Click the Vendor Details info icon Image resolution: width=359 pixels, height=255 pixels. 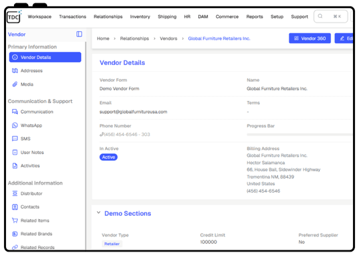pyautogui.click(x=15, y=57)
